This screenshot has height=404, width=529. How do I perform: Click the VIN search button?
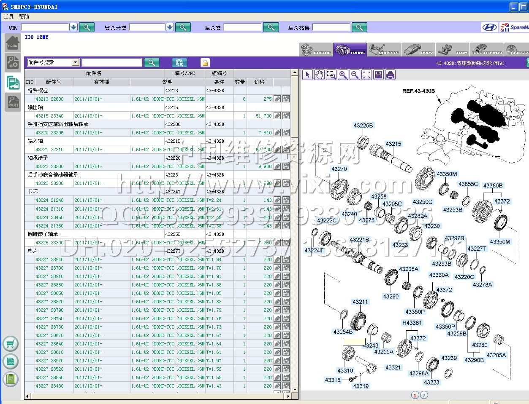coord(87,27)
